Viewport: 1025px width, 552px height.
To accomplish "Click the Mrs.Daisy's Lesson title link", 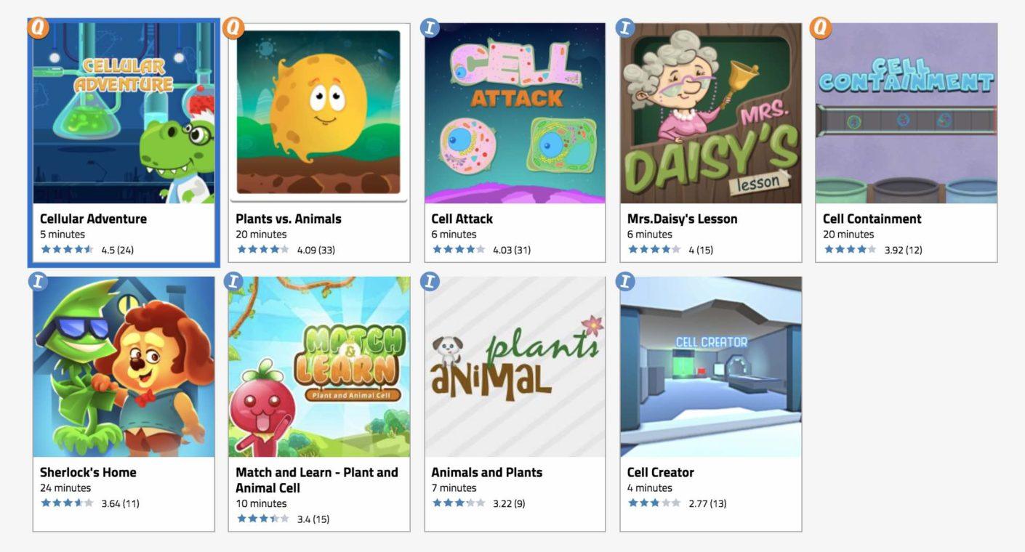I will (x=682, y=219).
